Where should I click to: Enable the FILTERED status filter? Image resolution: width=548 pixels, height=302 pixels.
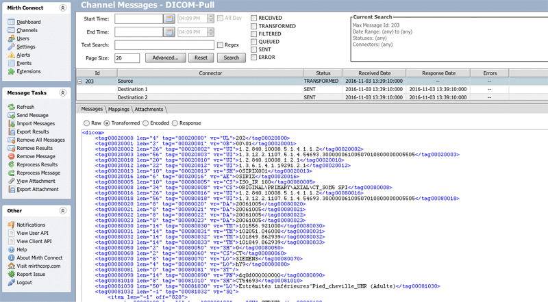click(254, 34)
